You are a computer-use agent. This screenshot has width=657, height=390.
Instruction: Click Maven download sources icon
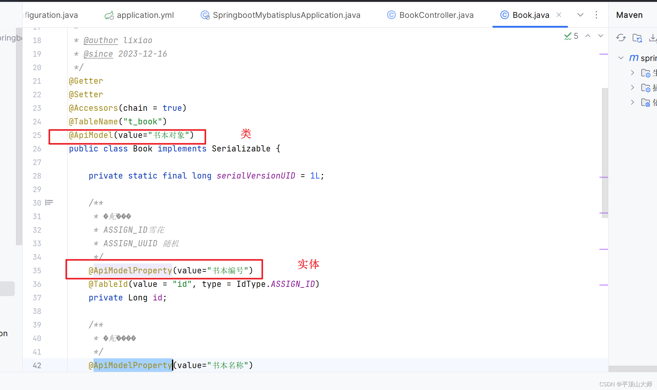(x=652, y=38)
